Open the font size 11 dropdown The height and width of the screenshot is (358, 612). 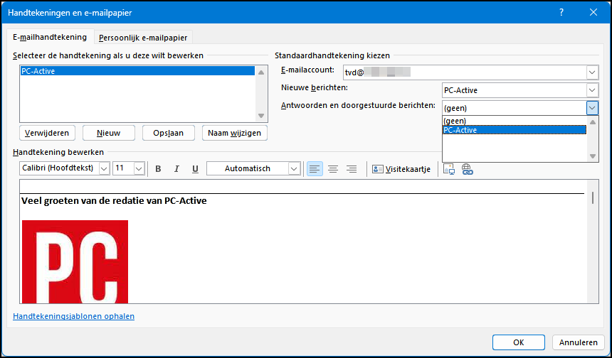click(x=139, y=168)
